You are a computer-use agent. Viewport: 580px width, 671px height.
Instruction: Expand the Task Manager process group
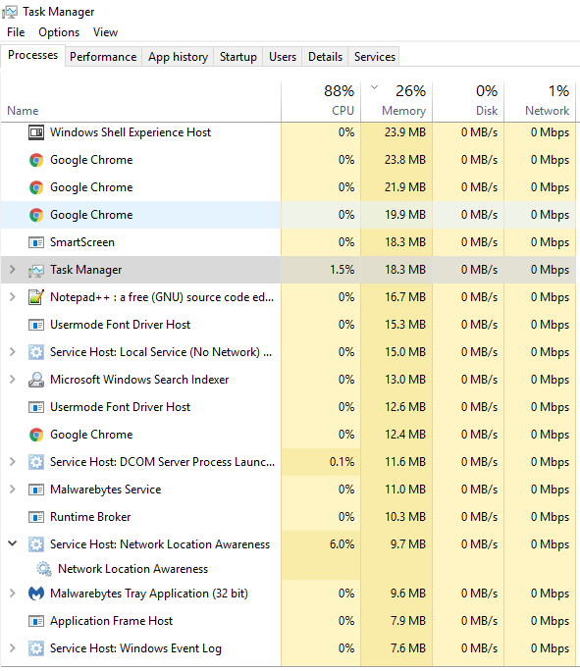point(13,270)
